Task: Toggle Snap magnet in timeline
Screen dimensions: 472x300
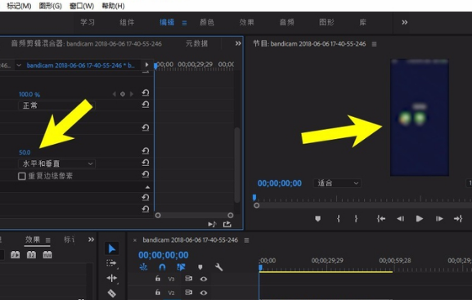Action: (x=162, y=267)
